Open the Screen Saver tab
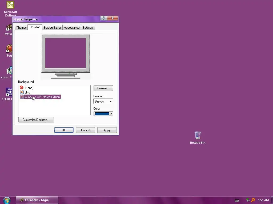The height and width of the screenshot is (204, 273). click(x=52, y=28)
